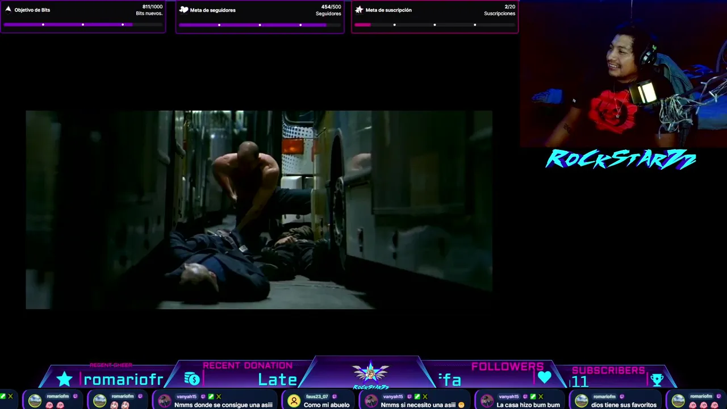Click the movie clip video frame
This screenshot has height=409, width=727.
pyautogui.click(x=259, y=210)
